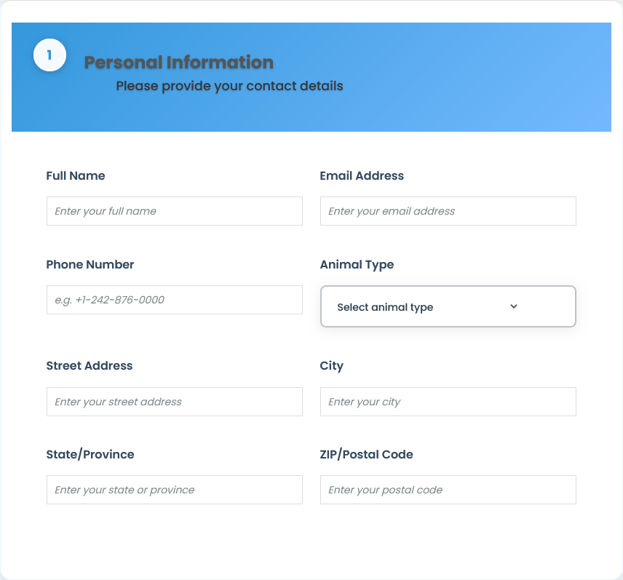Viewport: 623px width, 580px height.
Task: Click the Animal Type label
Action: 357,264
